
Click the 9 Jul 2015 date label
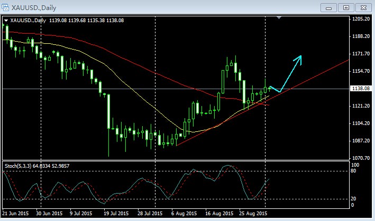[x=81, y=214]
